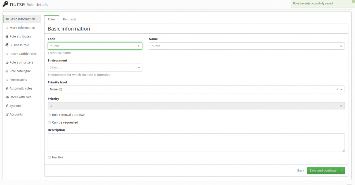Click the Users with role group icon
Image resolution: width=355 pixels, height=185 pixels.
coord(7,97)
